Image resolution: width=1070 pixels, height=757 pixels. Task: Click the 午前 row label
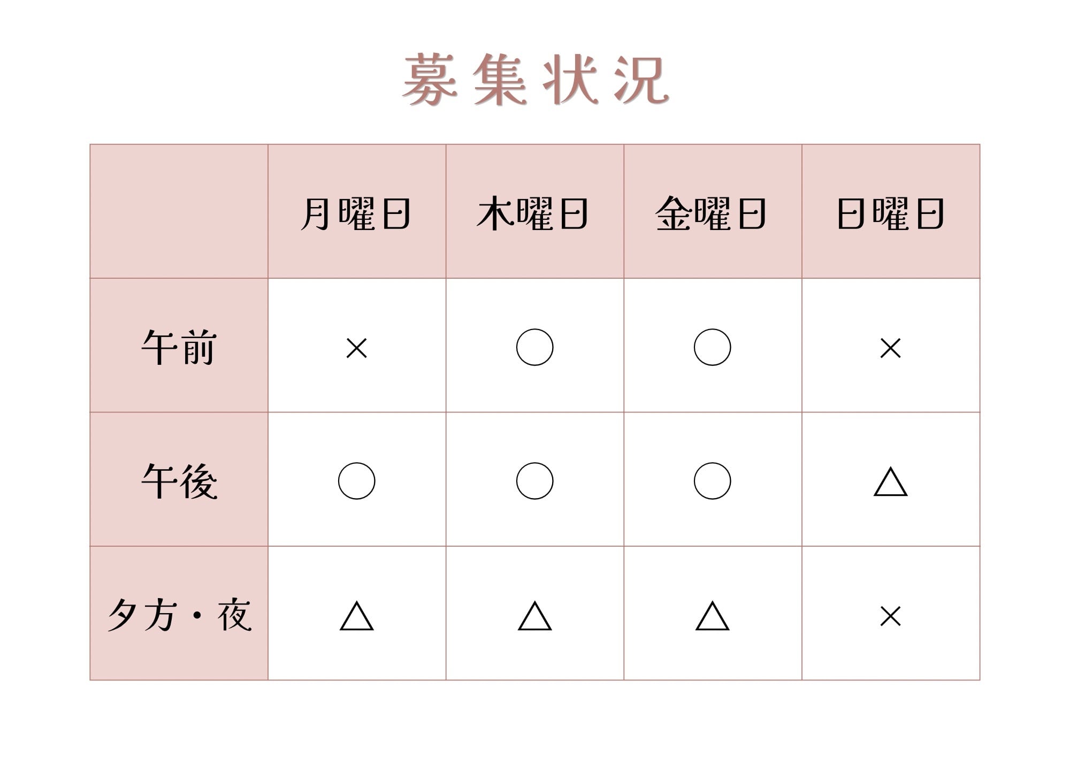pyautogui.click(x=179, y=347)
